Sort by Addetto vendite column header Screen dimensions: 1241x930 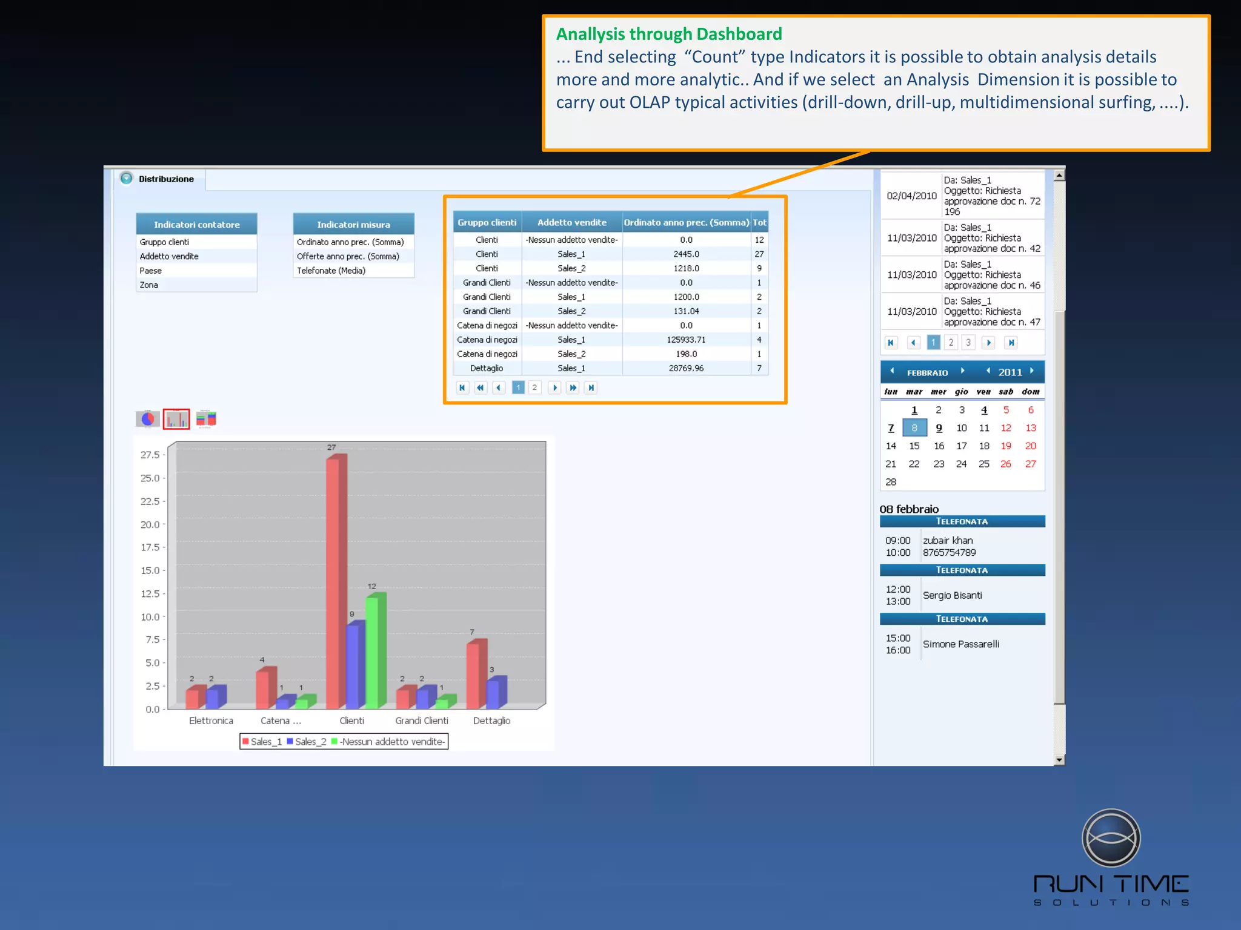(572, 222)
